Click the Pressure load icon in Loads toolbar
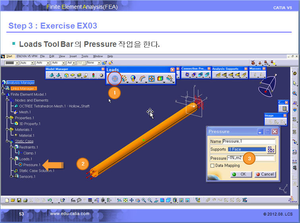The height and width of the screenshot is (223, 300). tap(115, 79)
